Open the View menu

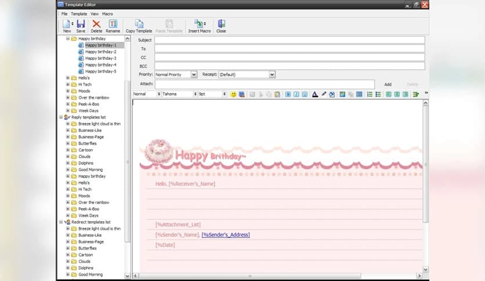(x=95, y=14)
